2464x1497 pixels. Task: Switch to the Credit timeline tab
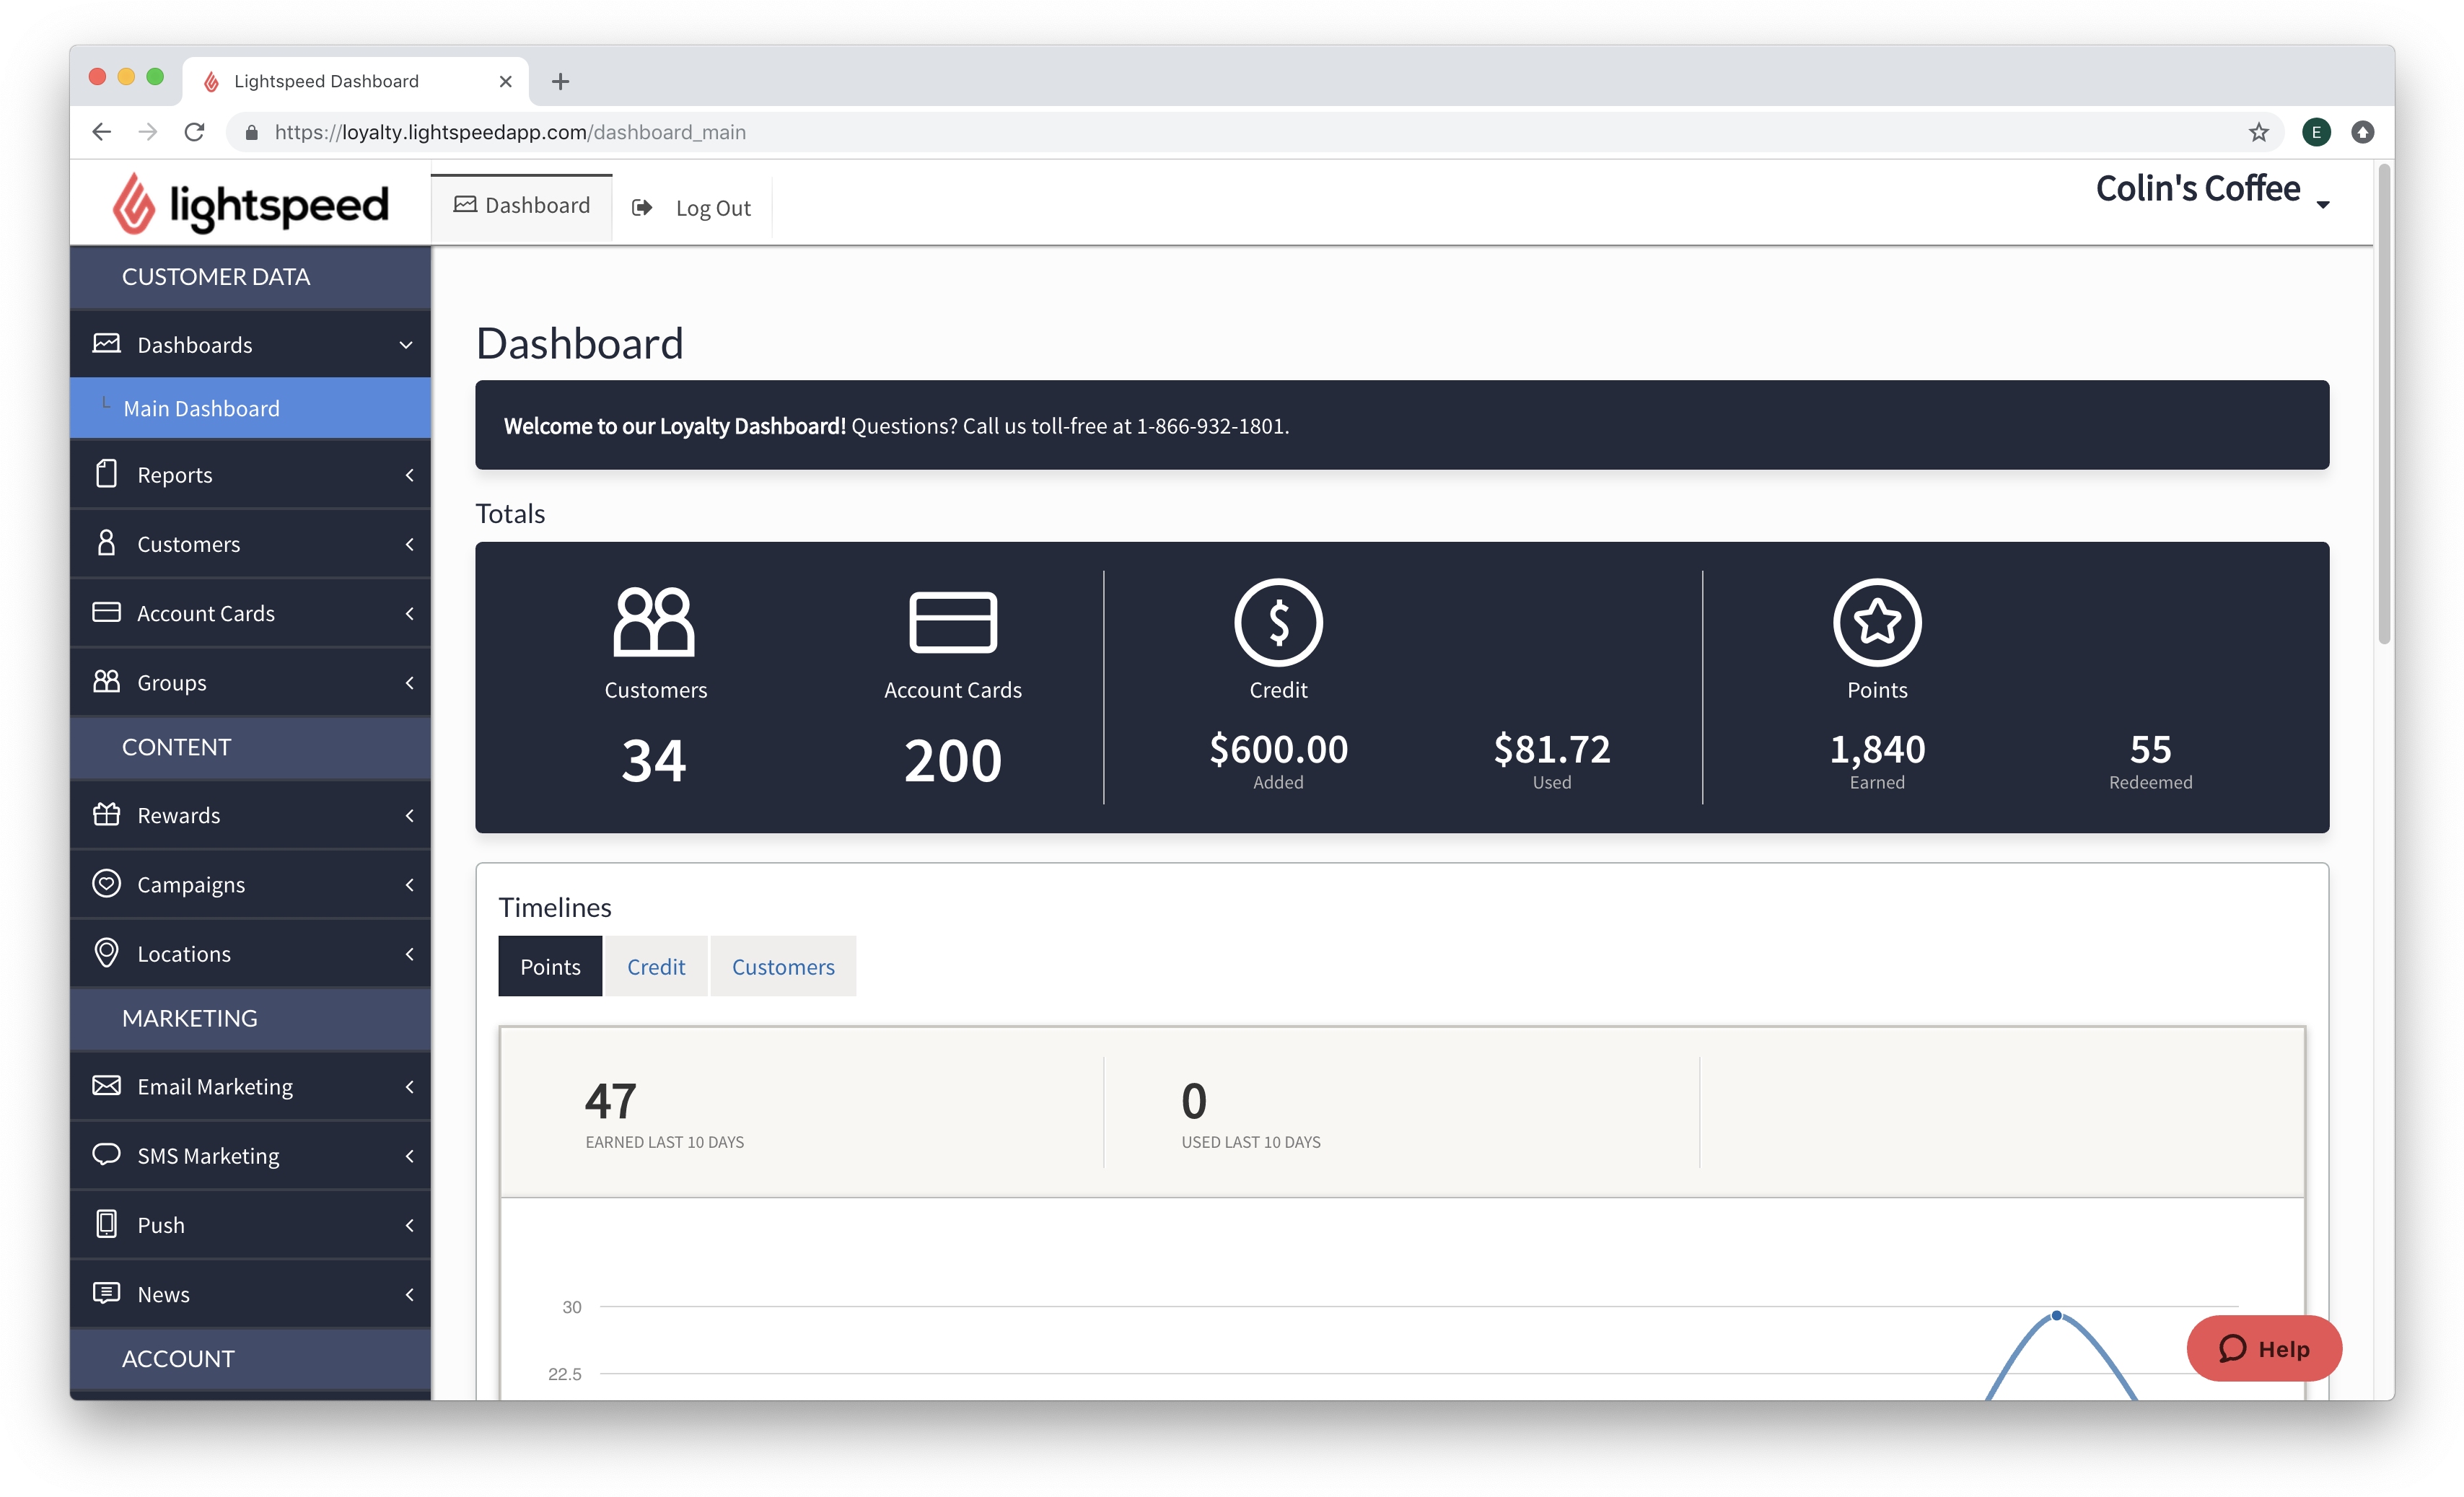pos(656,966)
